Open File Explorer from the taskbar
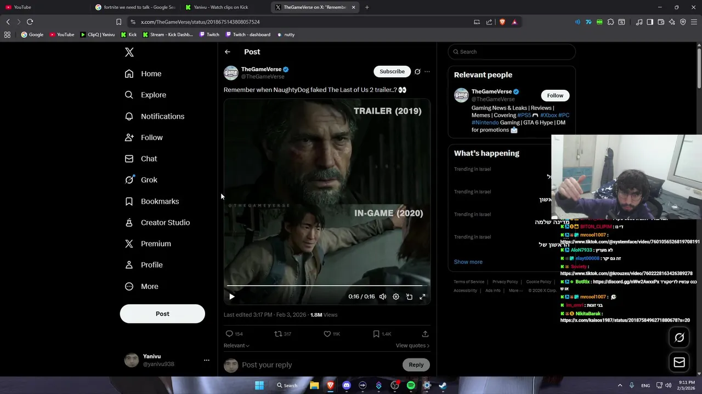 tap(314, 385)
